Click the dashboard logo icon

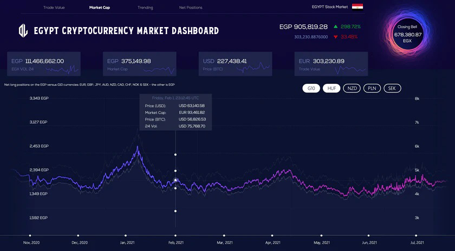click(x=23, y=30)
